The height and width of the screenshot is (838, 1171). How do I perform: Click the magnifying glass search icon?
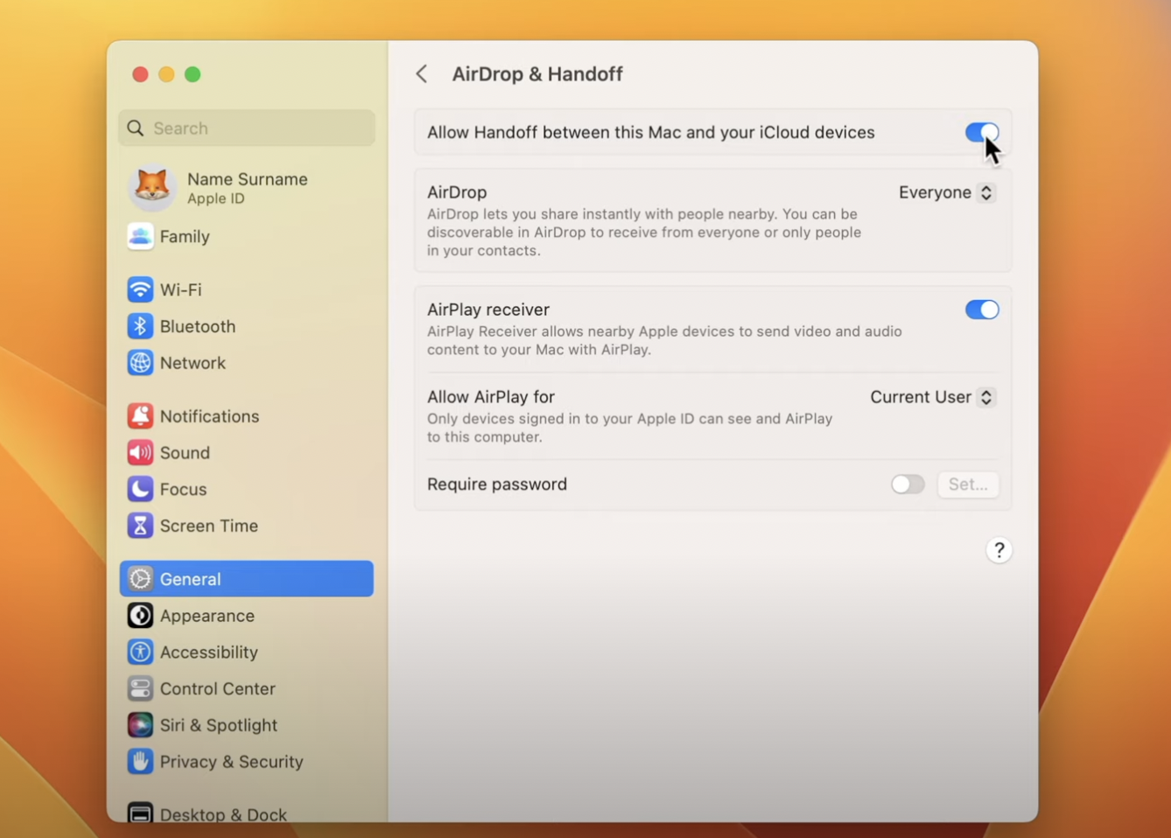point(136,129)
